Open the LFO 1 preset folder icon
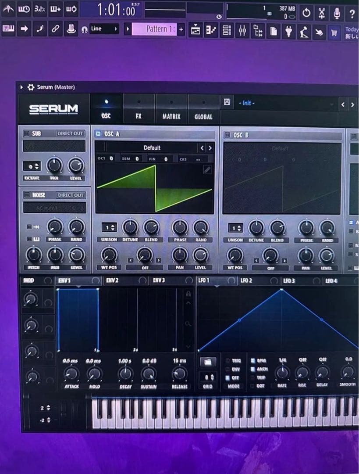 coord(208,361)
